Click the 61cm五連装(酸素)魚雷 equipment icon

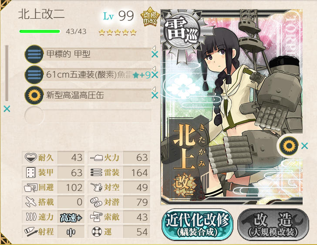tap(34, 75)
